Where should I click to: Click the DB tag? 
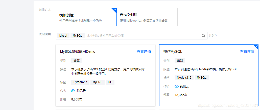(110, 82)
